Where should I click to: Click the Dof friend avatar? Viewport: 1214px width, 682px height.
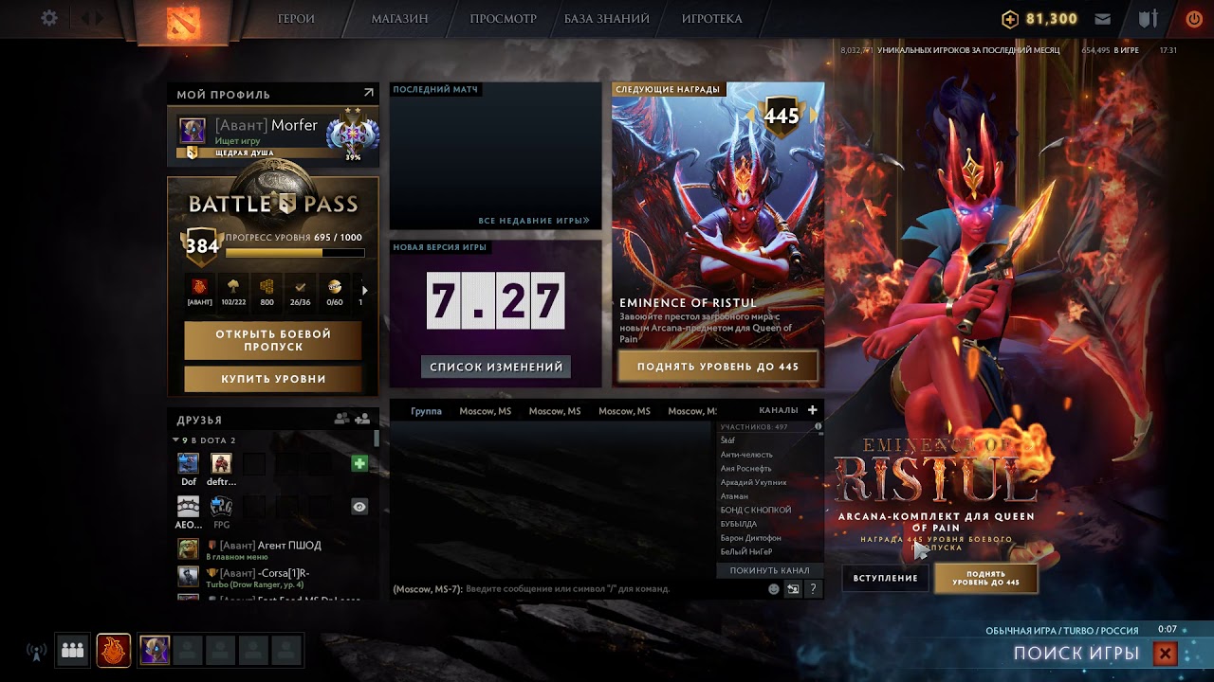[189, 463]
